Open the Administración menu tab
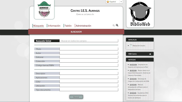 click(83, 26)
